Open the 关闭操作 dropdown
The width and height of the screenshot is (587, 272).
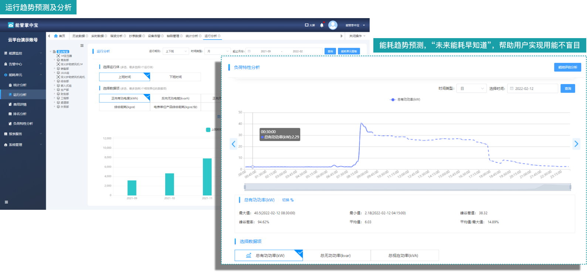pos(357,36)
